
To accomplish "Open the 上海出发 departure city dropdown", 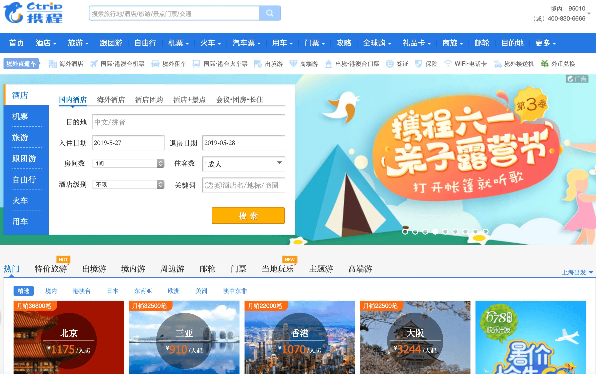I will coord(577,272).
